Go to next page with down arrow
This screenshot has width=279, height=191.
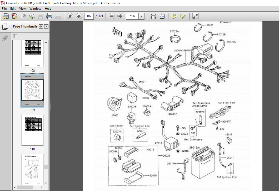(79, 16)
